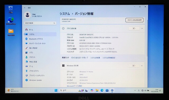This screenshot has width=169, height=100.
Task: Open File Explorer from the taskbar
Action: click(x=97, y=90)
